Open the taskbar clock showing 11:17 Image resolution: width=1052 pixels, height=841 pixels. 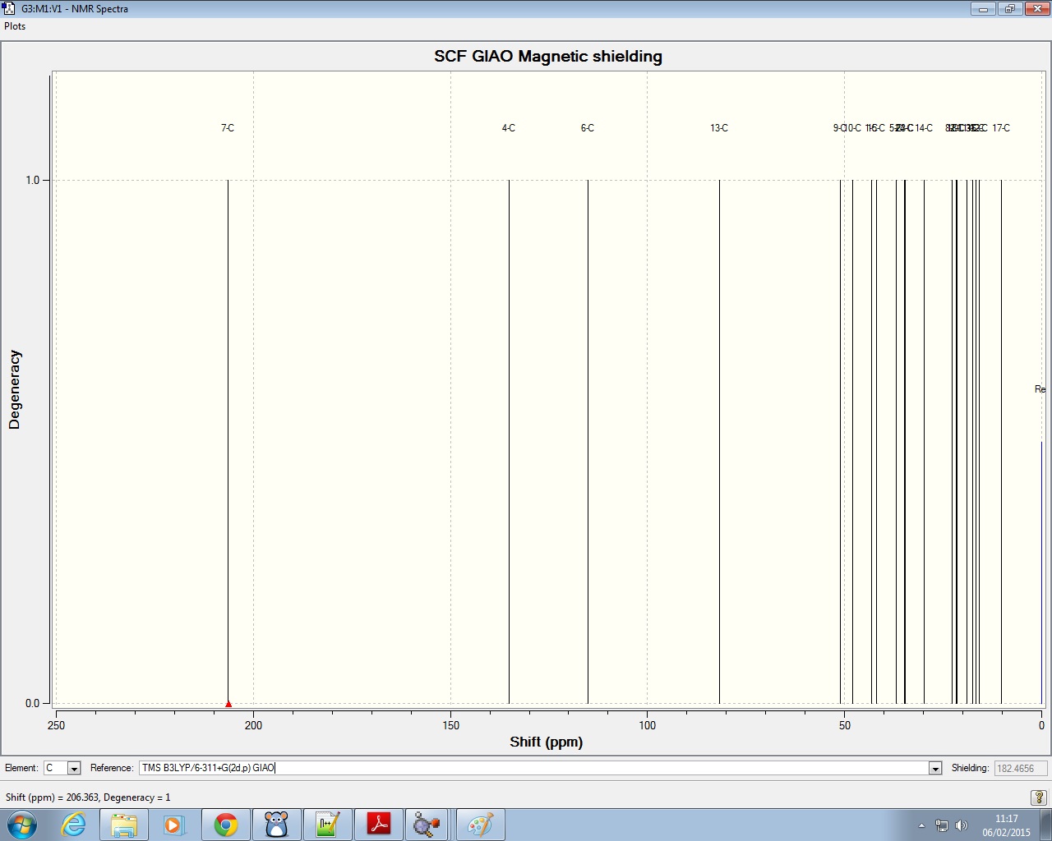click(1006, 825)
